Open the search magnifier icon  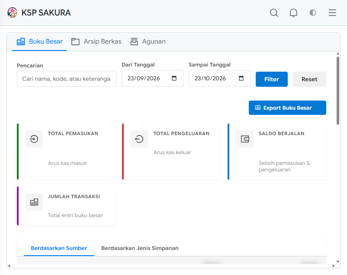274,13
